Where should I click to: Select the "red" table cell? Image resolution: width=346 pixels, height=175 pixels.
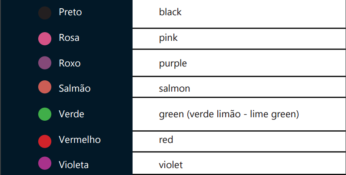(x=239, y=140)
